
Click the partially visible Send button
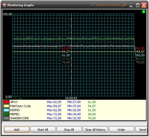point(141,129)
